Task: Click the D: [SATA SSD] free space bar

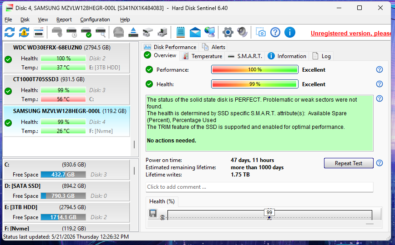Action: [63, 196]
